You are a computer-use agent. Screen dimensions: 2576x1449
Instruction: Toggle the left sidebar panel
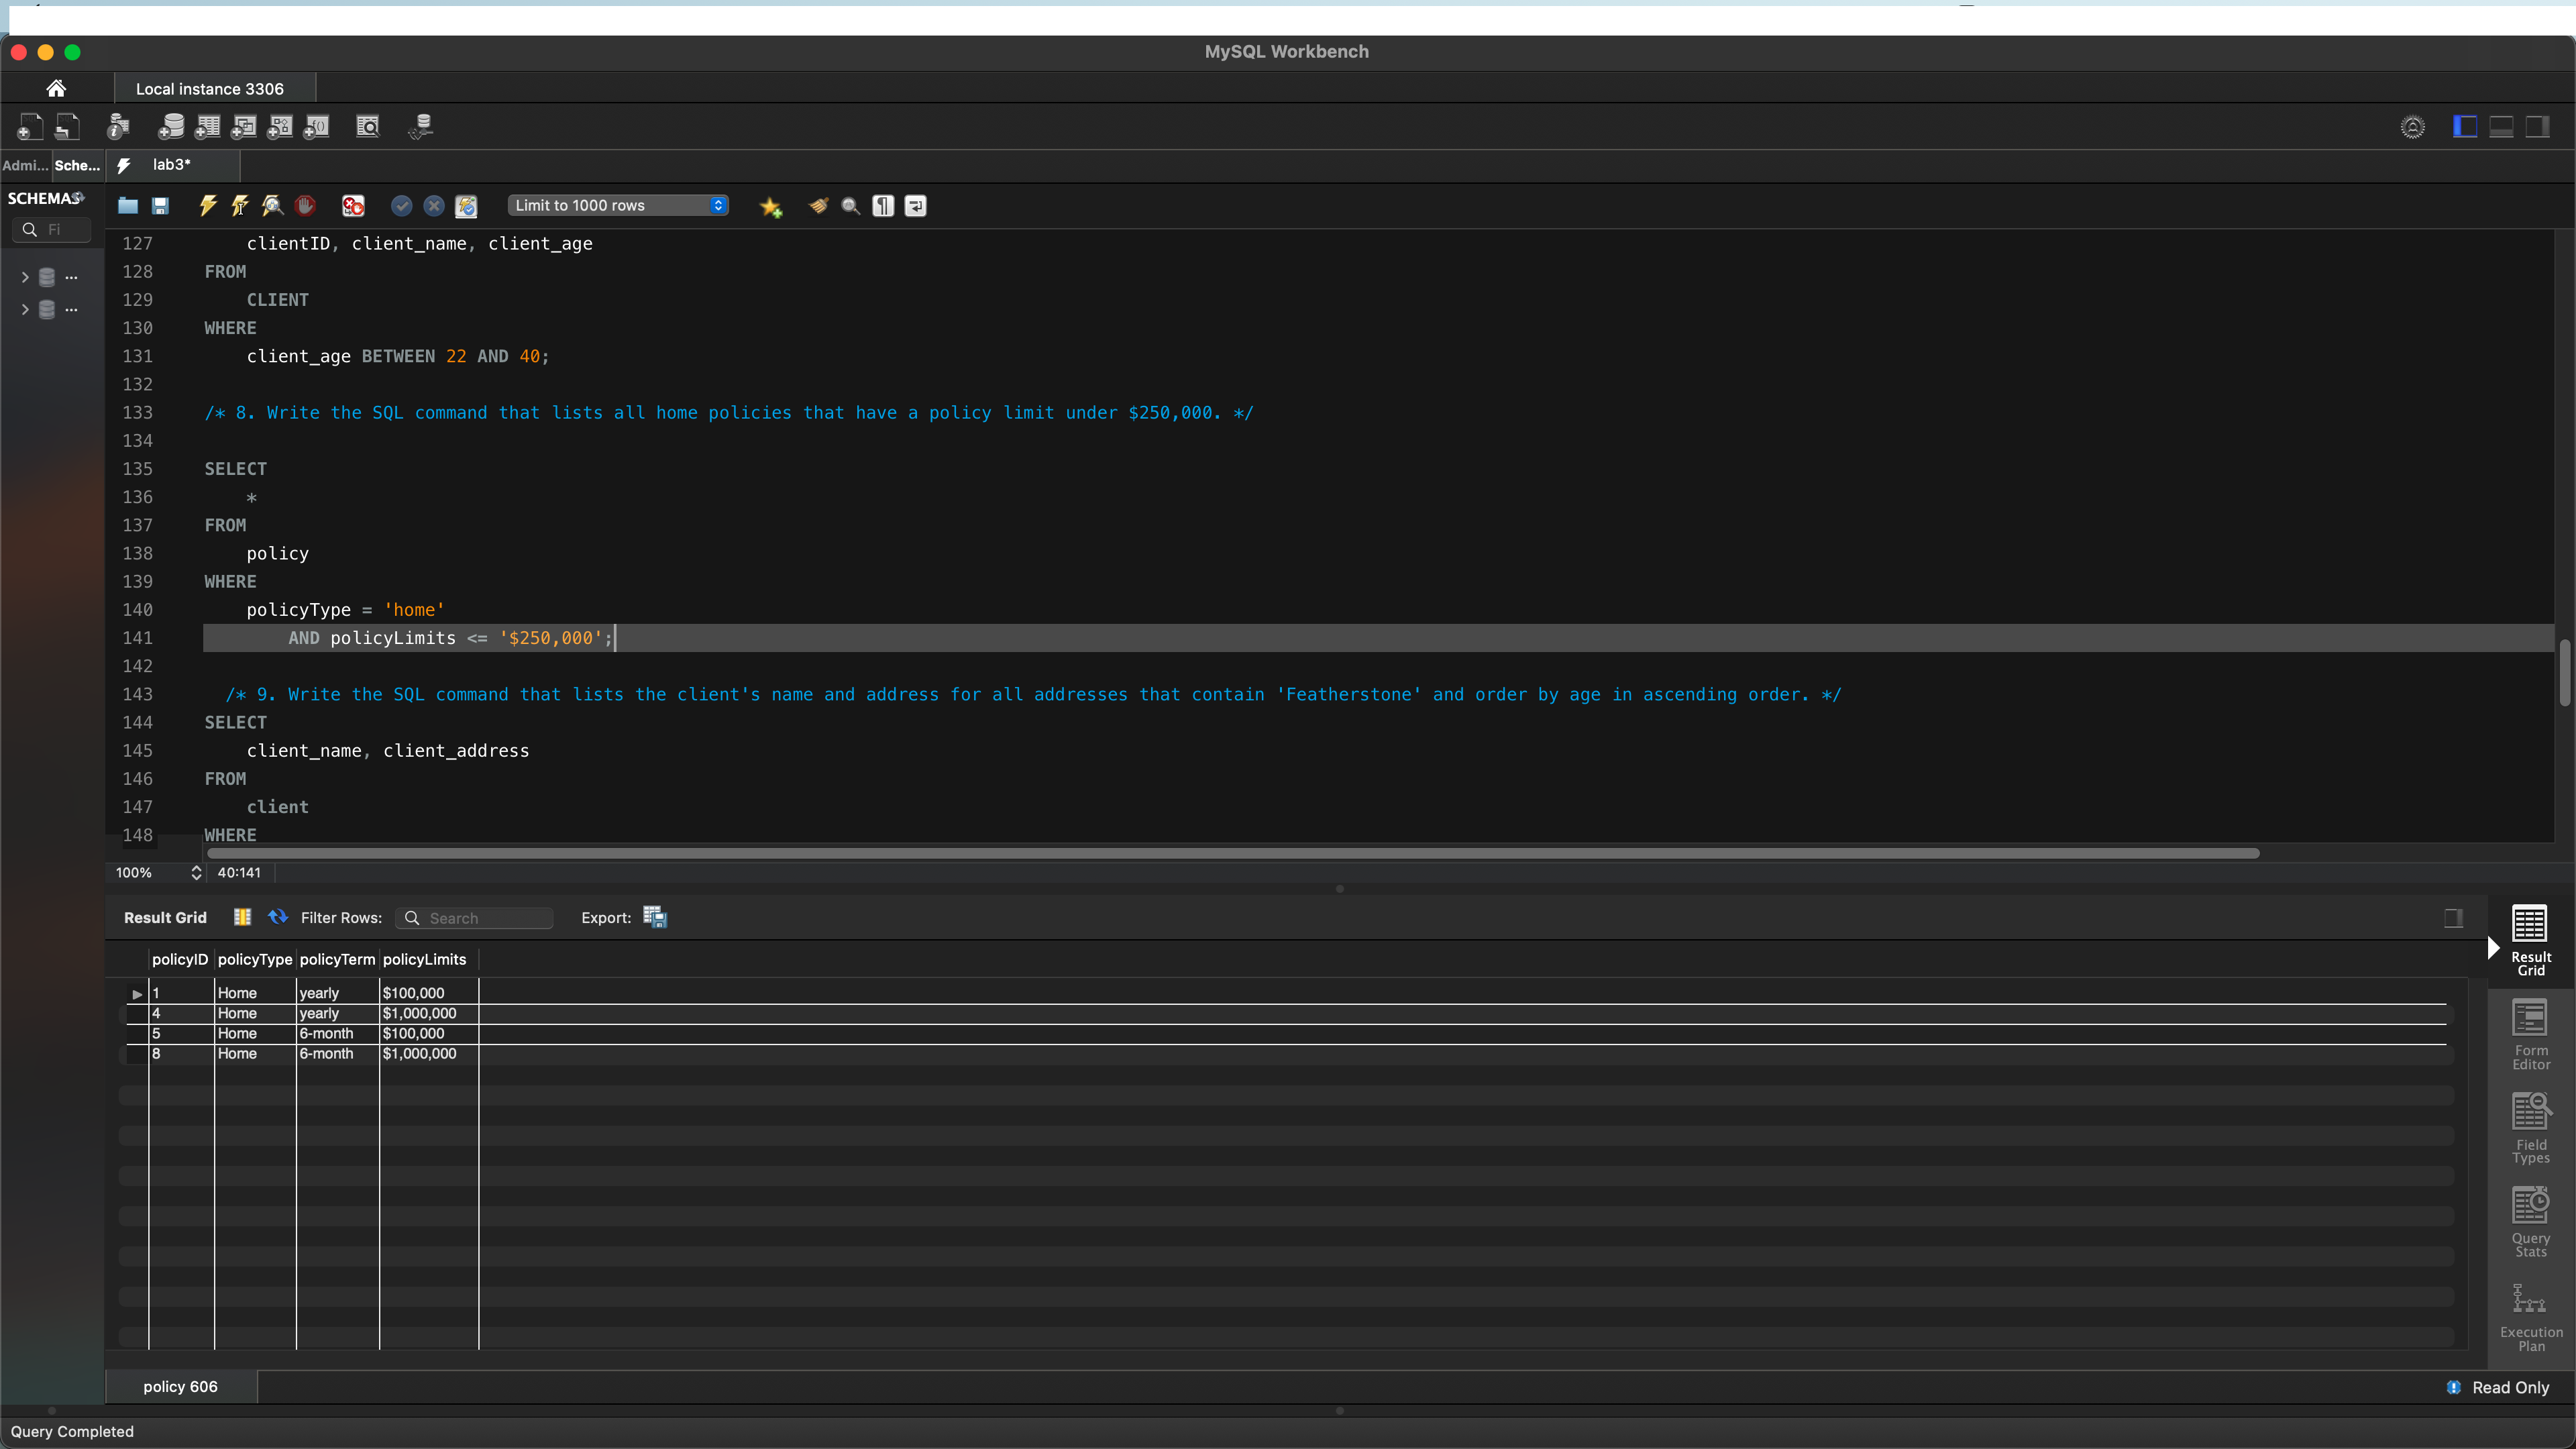coord(2465,127)
